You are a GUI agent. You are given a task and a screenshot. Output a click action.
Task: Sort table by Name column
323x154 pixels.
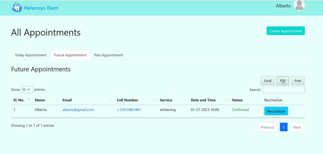(x=40, y=100)
